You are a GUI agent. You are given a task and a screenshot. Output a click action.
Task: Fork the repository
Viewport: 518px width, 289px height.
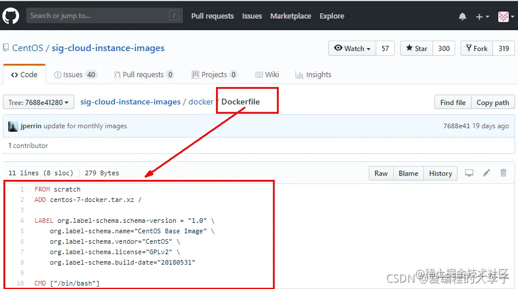click(477, 48)
